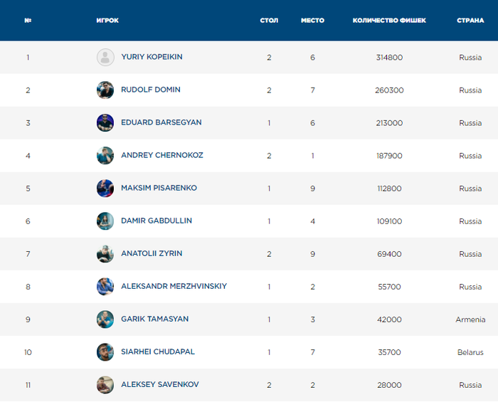Open EDUARD BARSEGYAN player profile link

pos(161,122)
